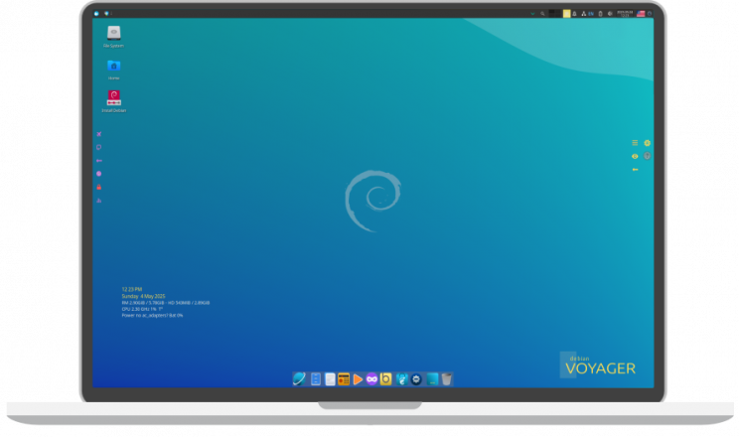Click the blue gem icon in top panel
739x437 pixels.
click(106, 14)
